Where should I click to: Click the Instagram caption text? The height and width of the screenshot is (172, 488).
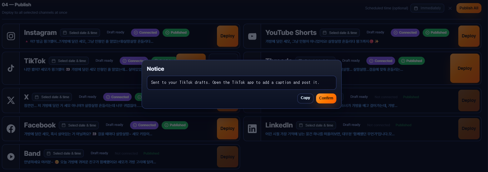(x=89, y=41)
